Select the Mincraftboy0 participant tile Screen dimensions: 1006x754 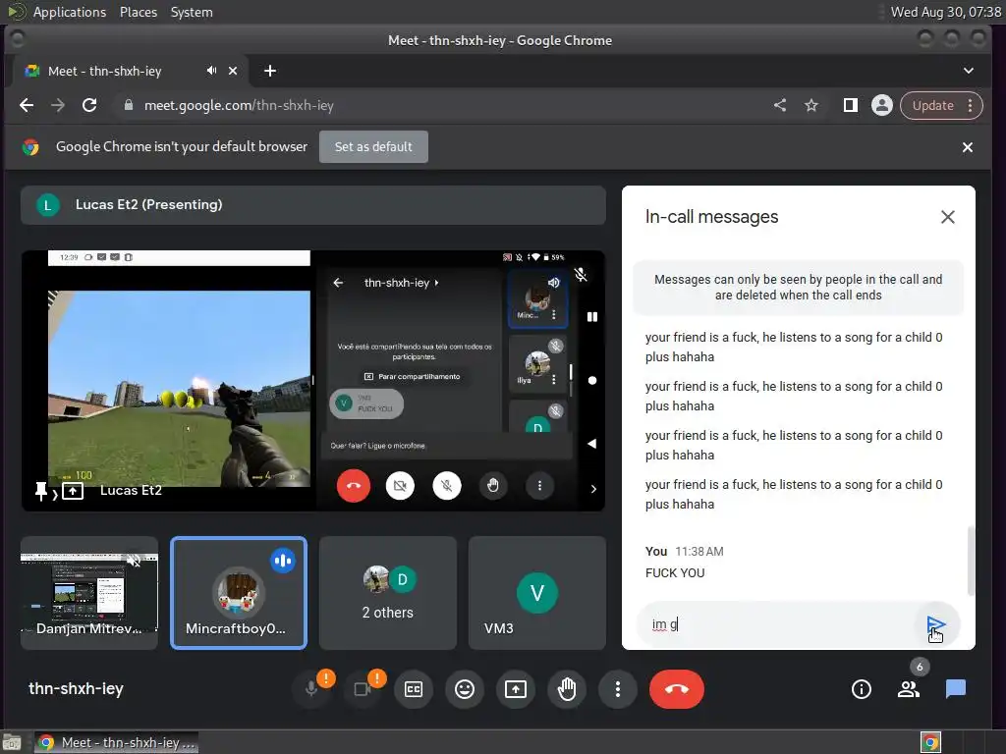point(239,593)
